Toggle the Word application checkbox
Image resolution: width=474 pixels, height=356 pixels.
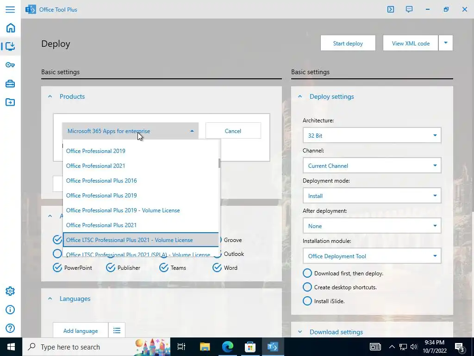point(217,267)
